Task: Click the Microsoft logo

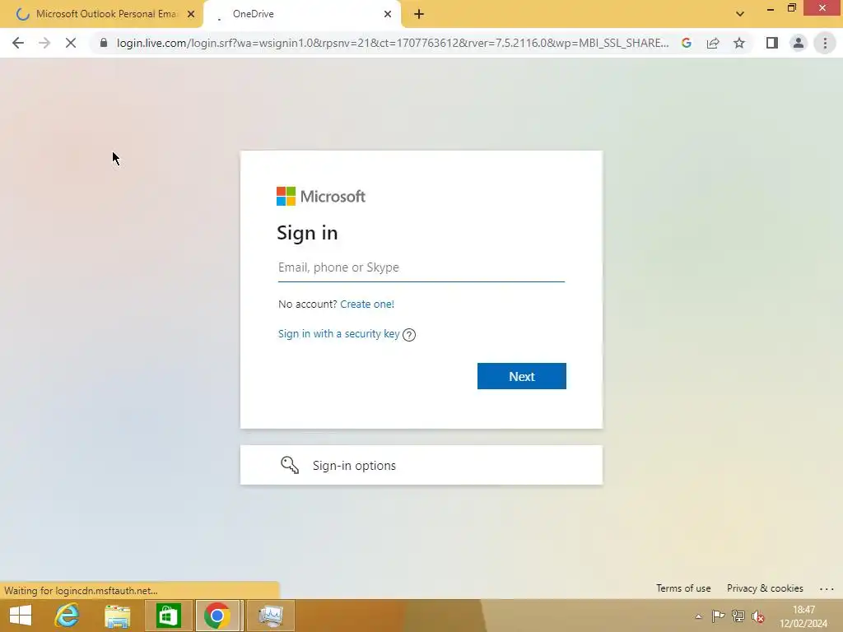Action: (321, 196)
